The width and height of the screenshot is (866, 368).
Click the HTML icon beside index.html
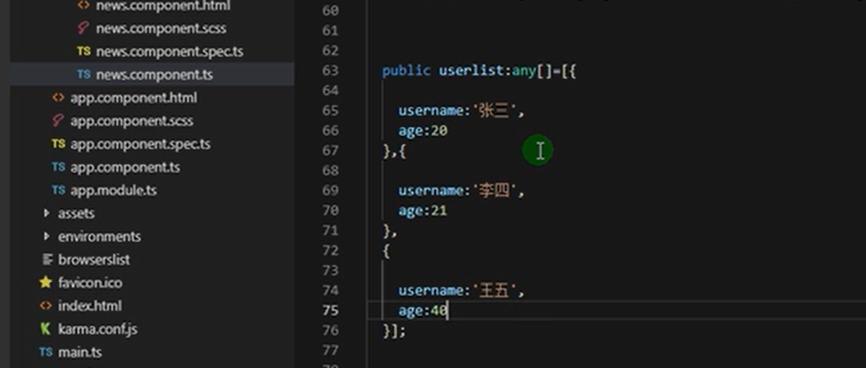click(46, 306)
